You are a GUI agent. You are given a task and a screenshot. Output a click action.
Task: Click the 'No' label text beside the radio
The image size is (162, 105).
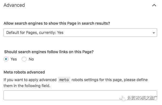click(31, 59)
